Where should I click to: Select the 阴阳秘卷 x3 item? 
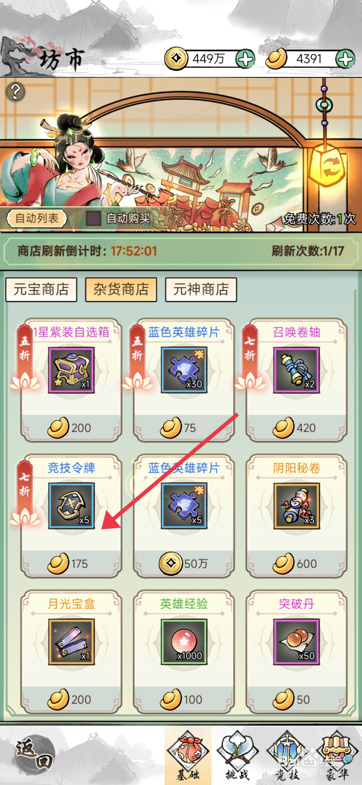coord(296,516)
